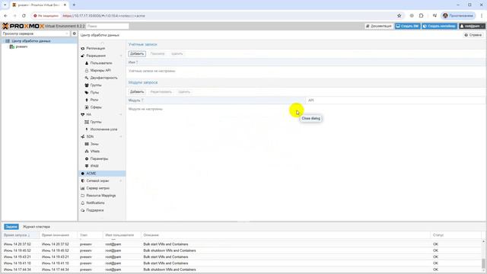This screenshot has height=274, width=487.
Task: Click Add (Добавить) under Accounts
Action: (137, 54)
